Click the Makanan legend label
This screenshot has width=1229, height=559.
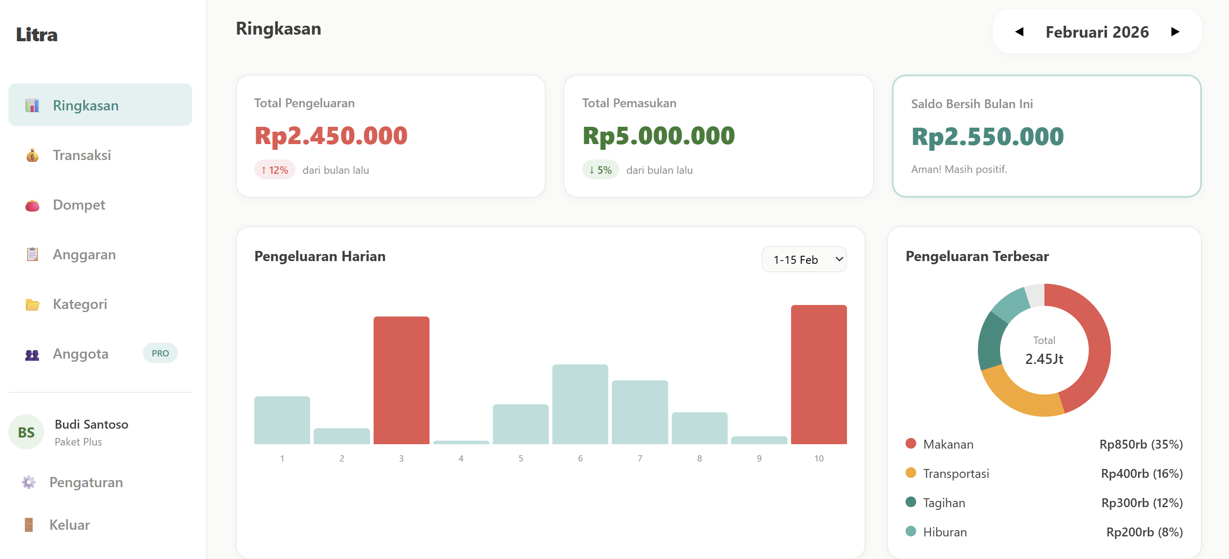pyautogui.click(x=948, y=444)
